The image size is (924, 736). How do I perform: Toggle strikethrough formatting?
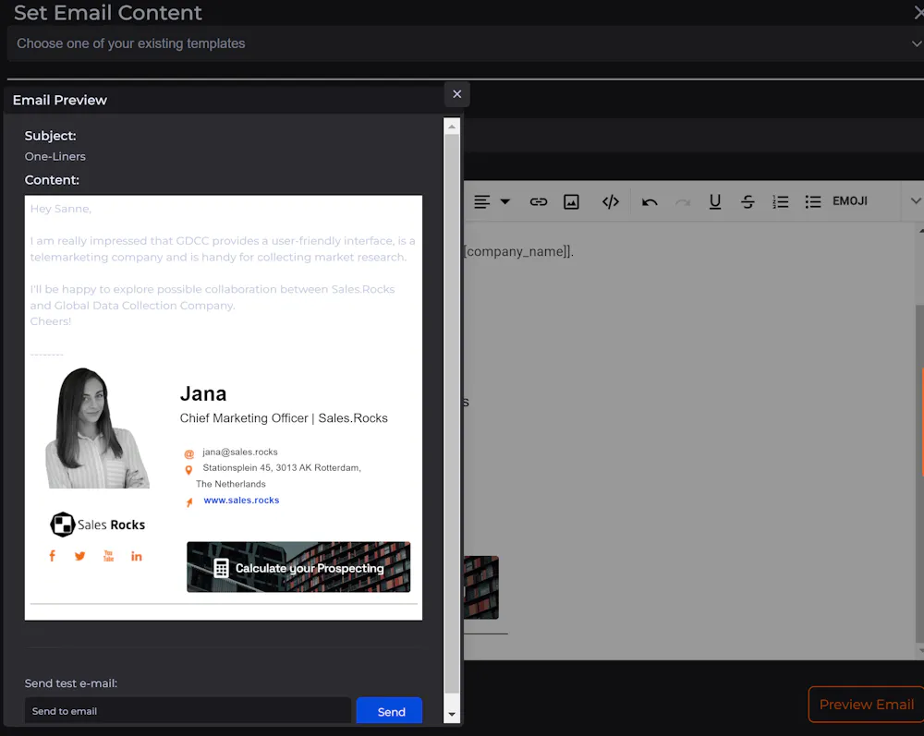click(x=748, y=201)
